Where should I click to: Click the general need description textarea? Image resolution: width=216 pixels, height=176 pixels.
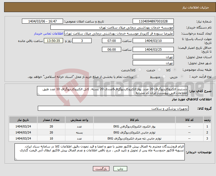pyautogui.click(x=112, y=91)
